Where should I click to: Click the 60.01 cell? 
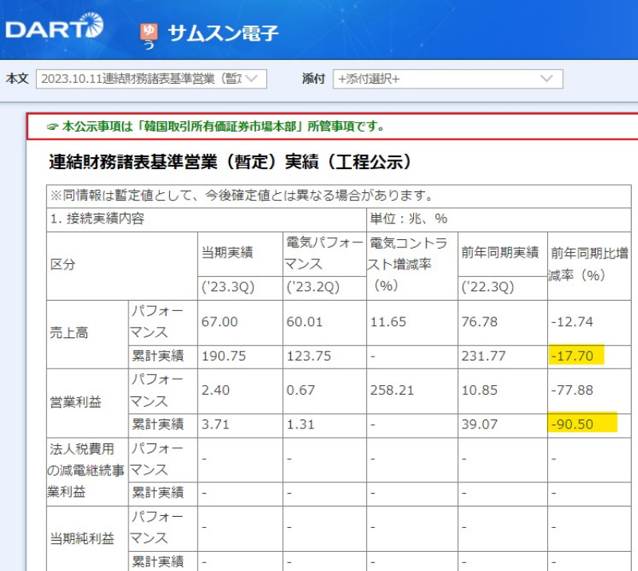pos(325,322)
